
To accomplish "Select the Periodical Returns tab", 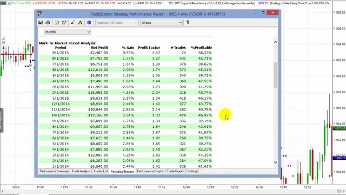I will tap(122, 171).
